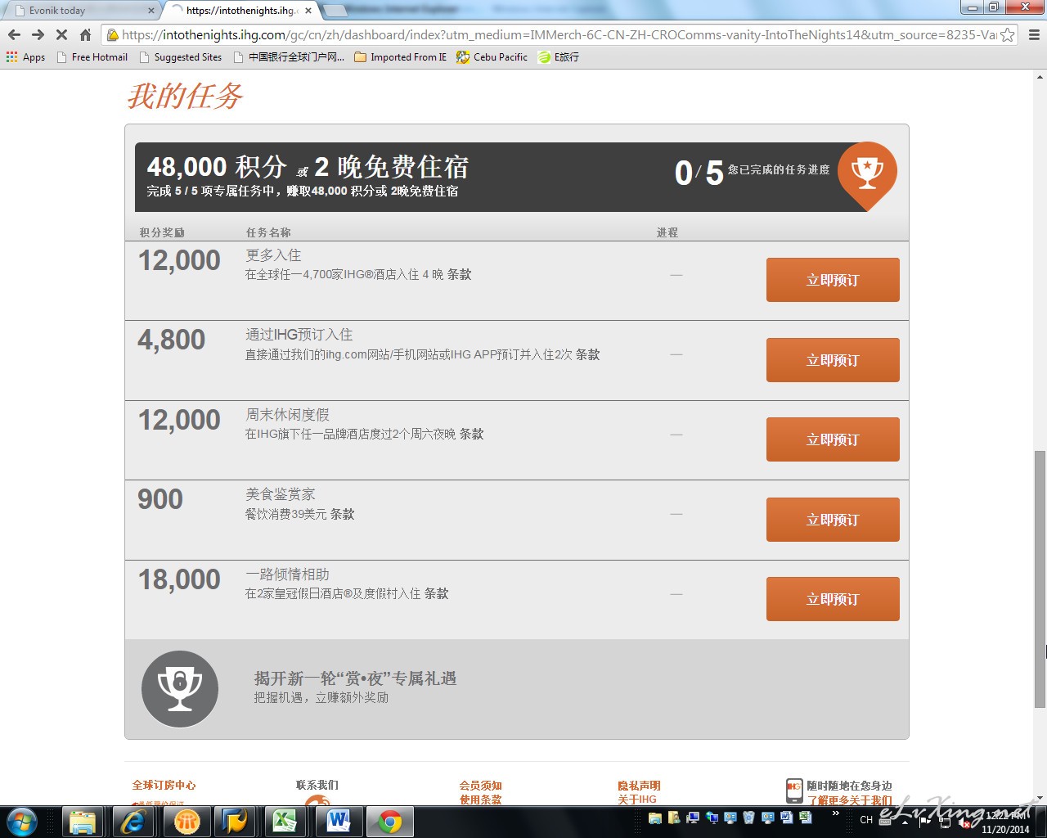Show hidden taskbar toolbar icons chevron
This screenshot has height=838, width=1047.
pyautogui.click(x=835, y=813)
